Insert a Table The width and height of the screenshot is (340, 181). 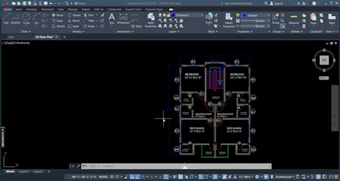click(136, 26)
